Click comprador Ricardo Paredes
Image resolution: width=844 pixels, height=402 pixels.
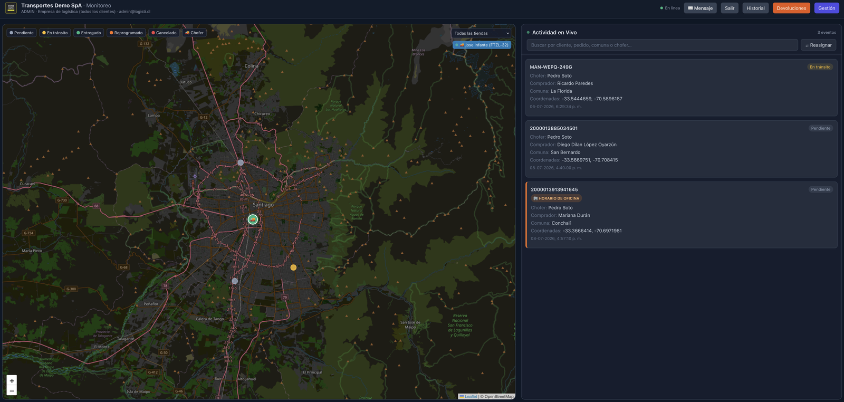(575, 83)
